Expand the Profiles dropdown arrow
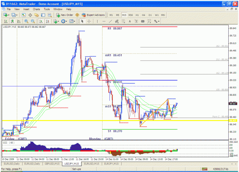Viewport: 239px width, 172px height. pos(17,15)
